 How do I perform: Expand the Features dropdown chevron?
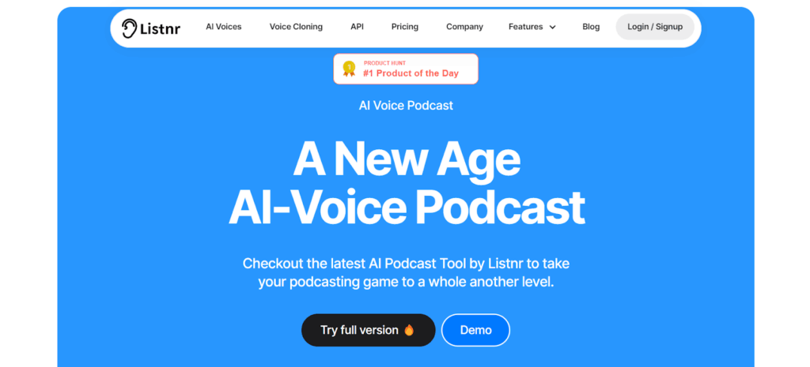coord(552,28)
